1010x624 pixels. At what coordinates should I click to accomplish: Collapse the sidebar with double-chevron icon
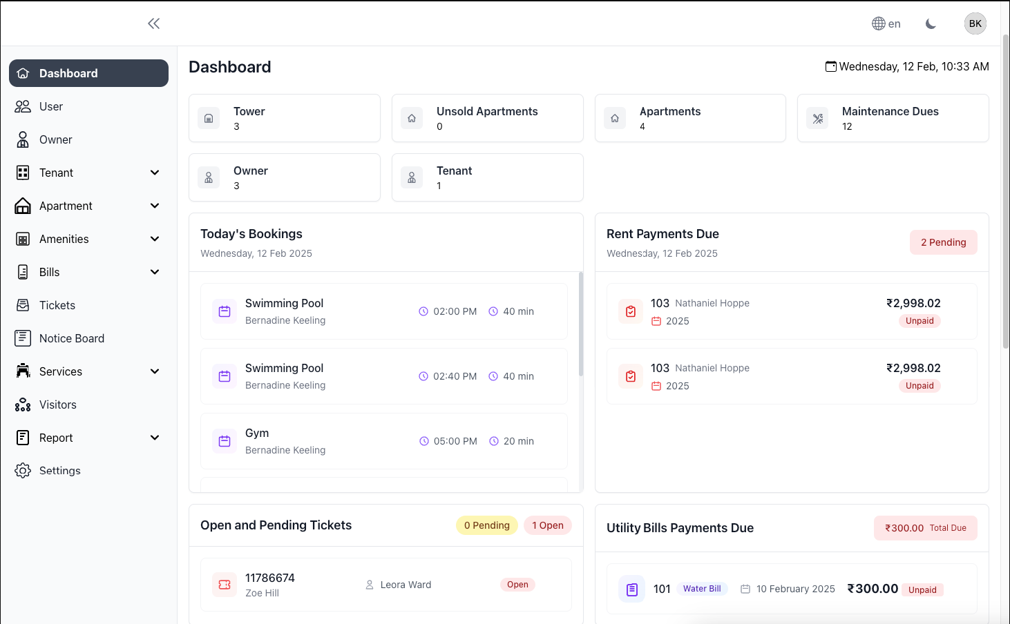pyautogui.click(x=153, y=23)
